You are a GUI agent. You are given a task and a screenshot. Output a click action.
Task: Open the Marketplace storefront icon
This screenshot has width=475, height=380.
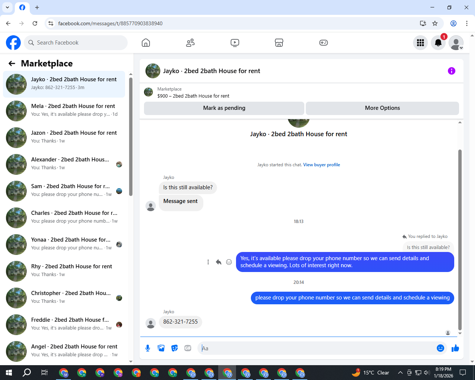point(279,43)
